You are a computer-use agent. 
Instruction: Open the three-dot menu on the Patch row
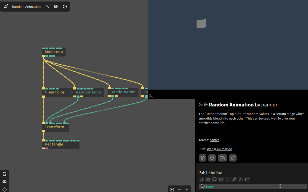280,186
